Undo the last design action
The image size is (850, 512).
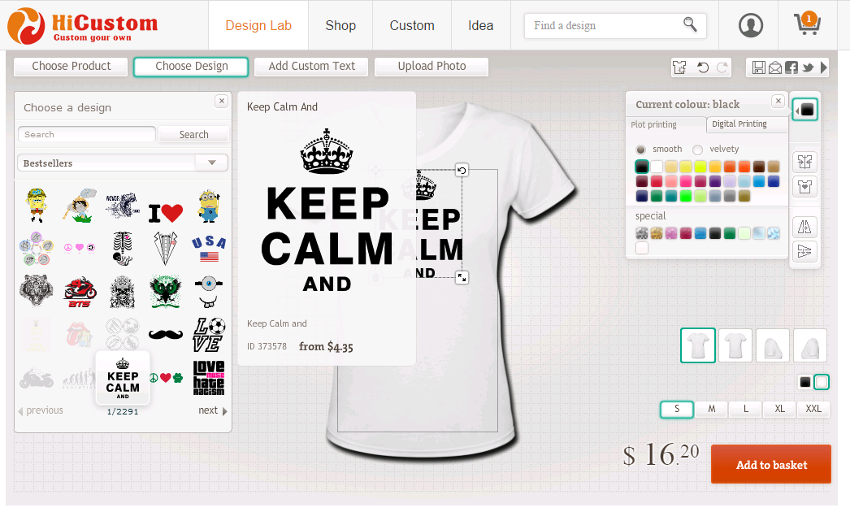tap(703, 67)
